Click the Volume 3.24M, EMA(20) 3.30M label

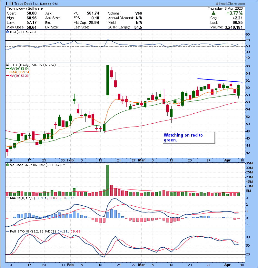37,165
